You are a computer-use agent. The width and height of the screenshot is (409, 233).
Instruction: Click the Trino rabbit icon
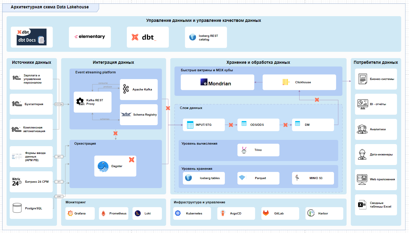(243, 150)
